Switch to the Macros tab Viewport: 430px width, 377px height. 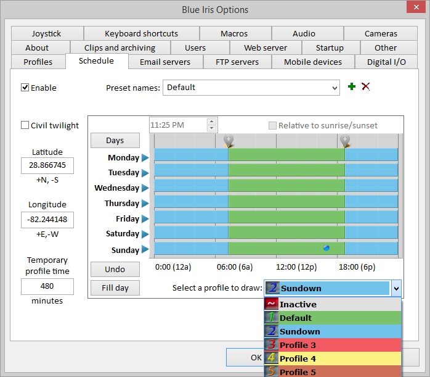click(235, 33)
